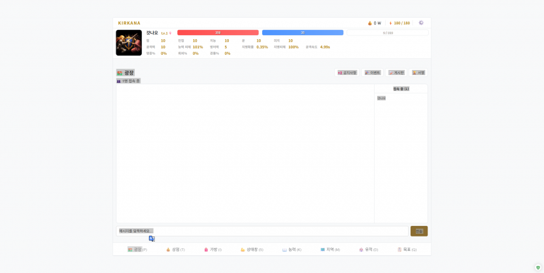Click the 접속 중 (1) list header
Image resolution: width=544 pixels, height=273 pixels.
pos(401,89)
